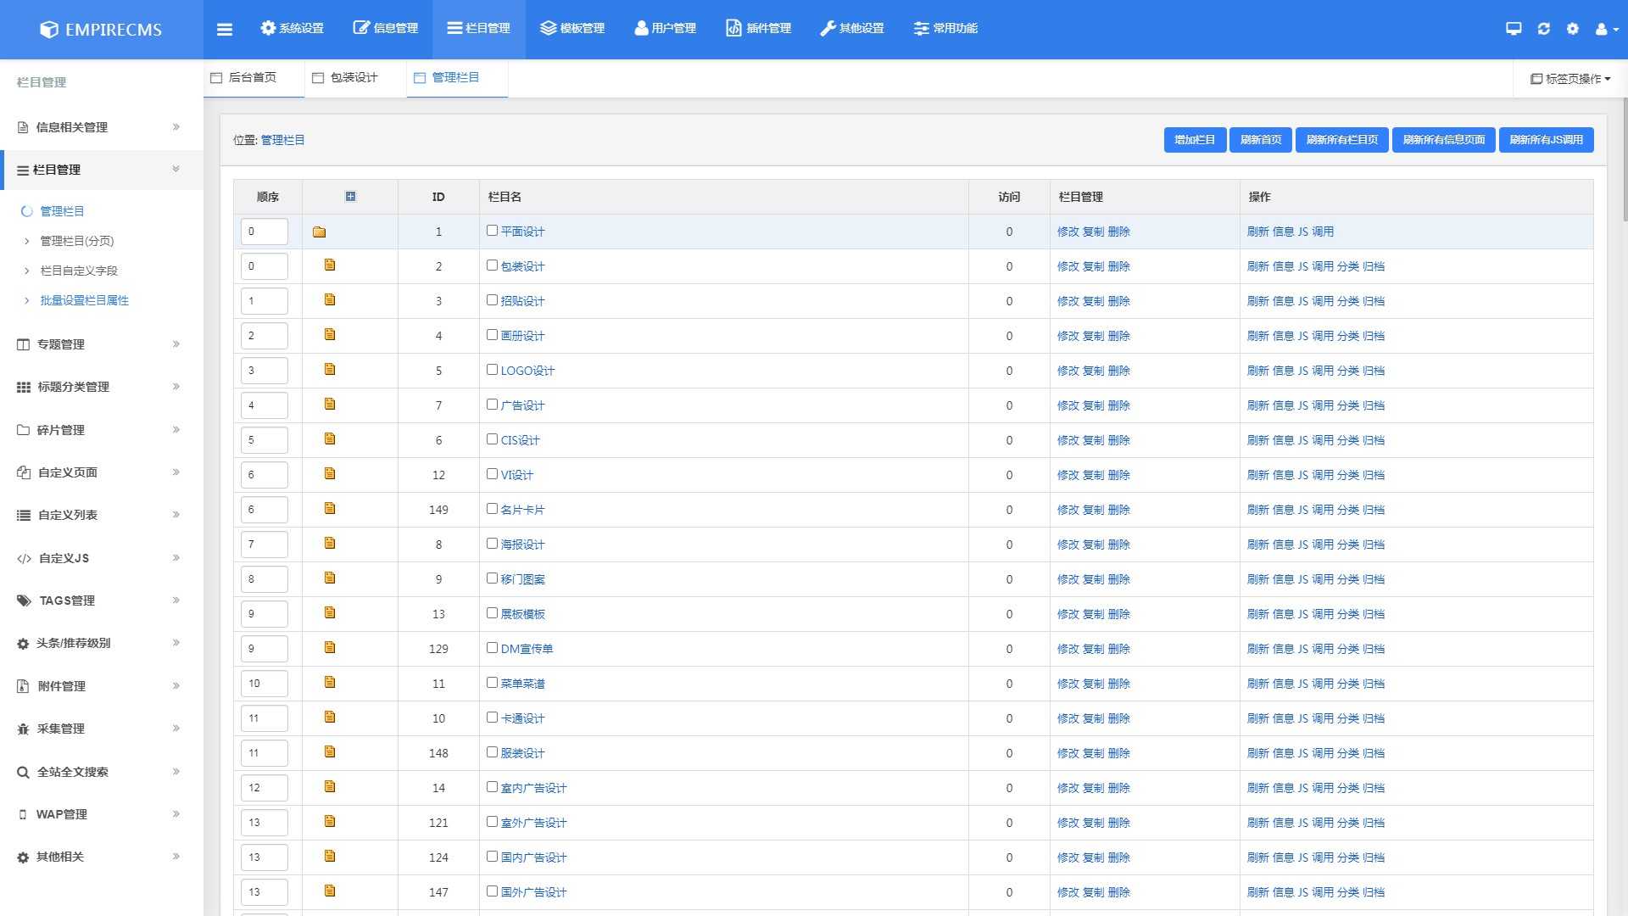This screenshot has height=916, width=1628.
Task: Check the 平面设计 column checkbox
Action: 492,230
